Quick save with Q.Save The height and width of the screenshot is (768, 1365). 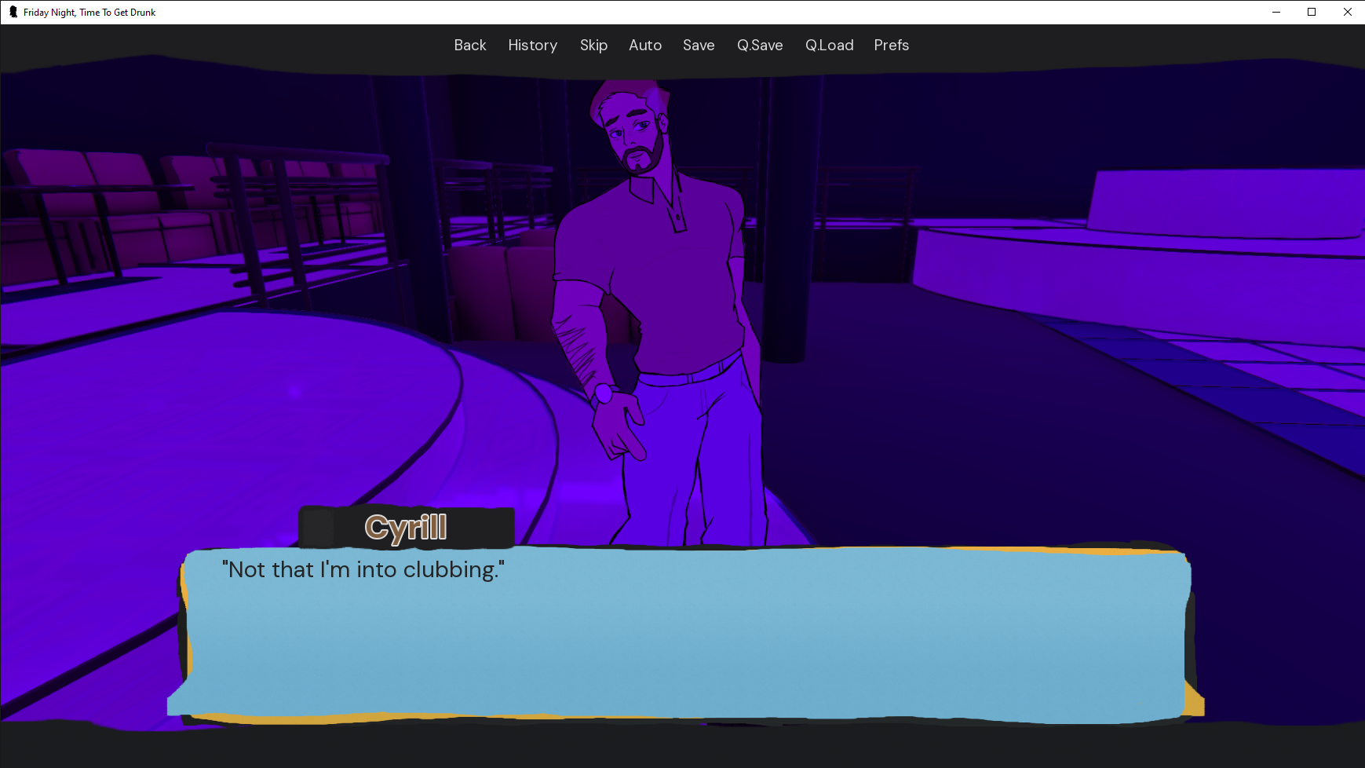pyautogui.click(x=760, y=46)
